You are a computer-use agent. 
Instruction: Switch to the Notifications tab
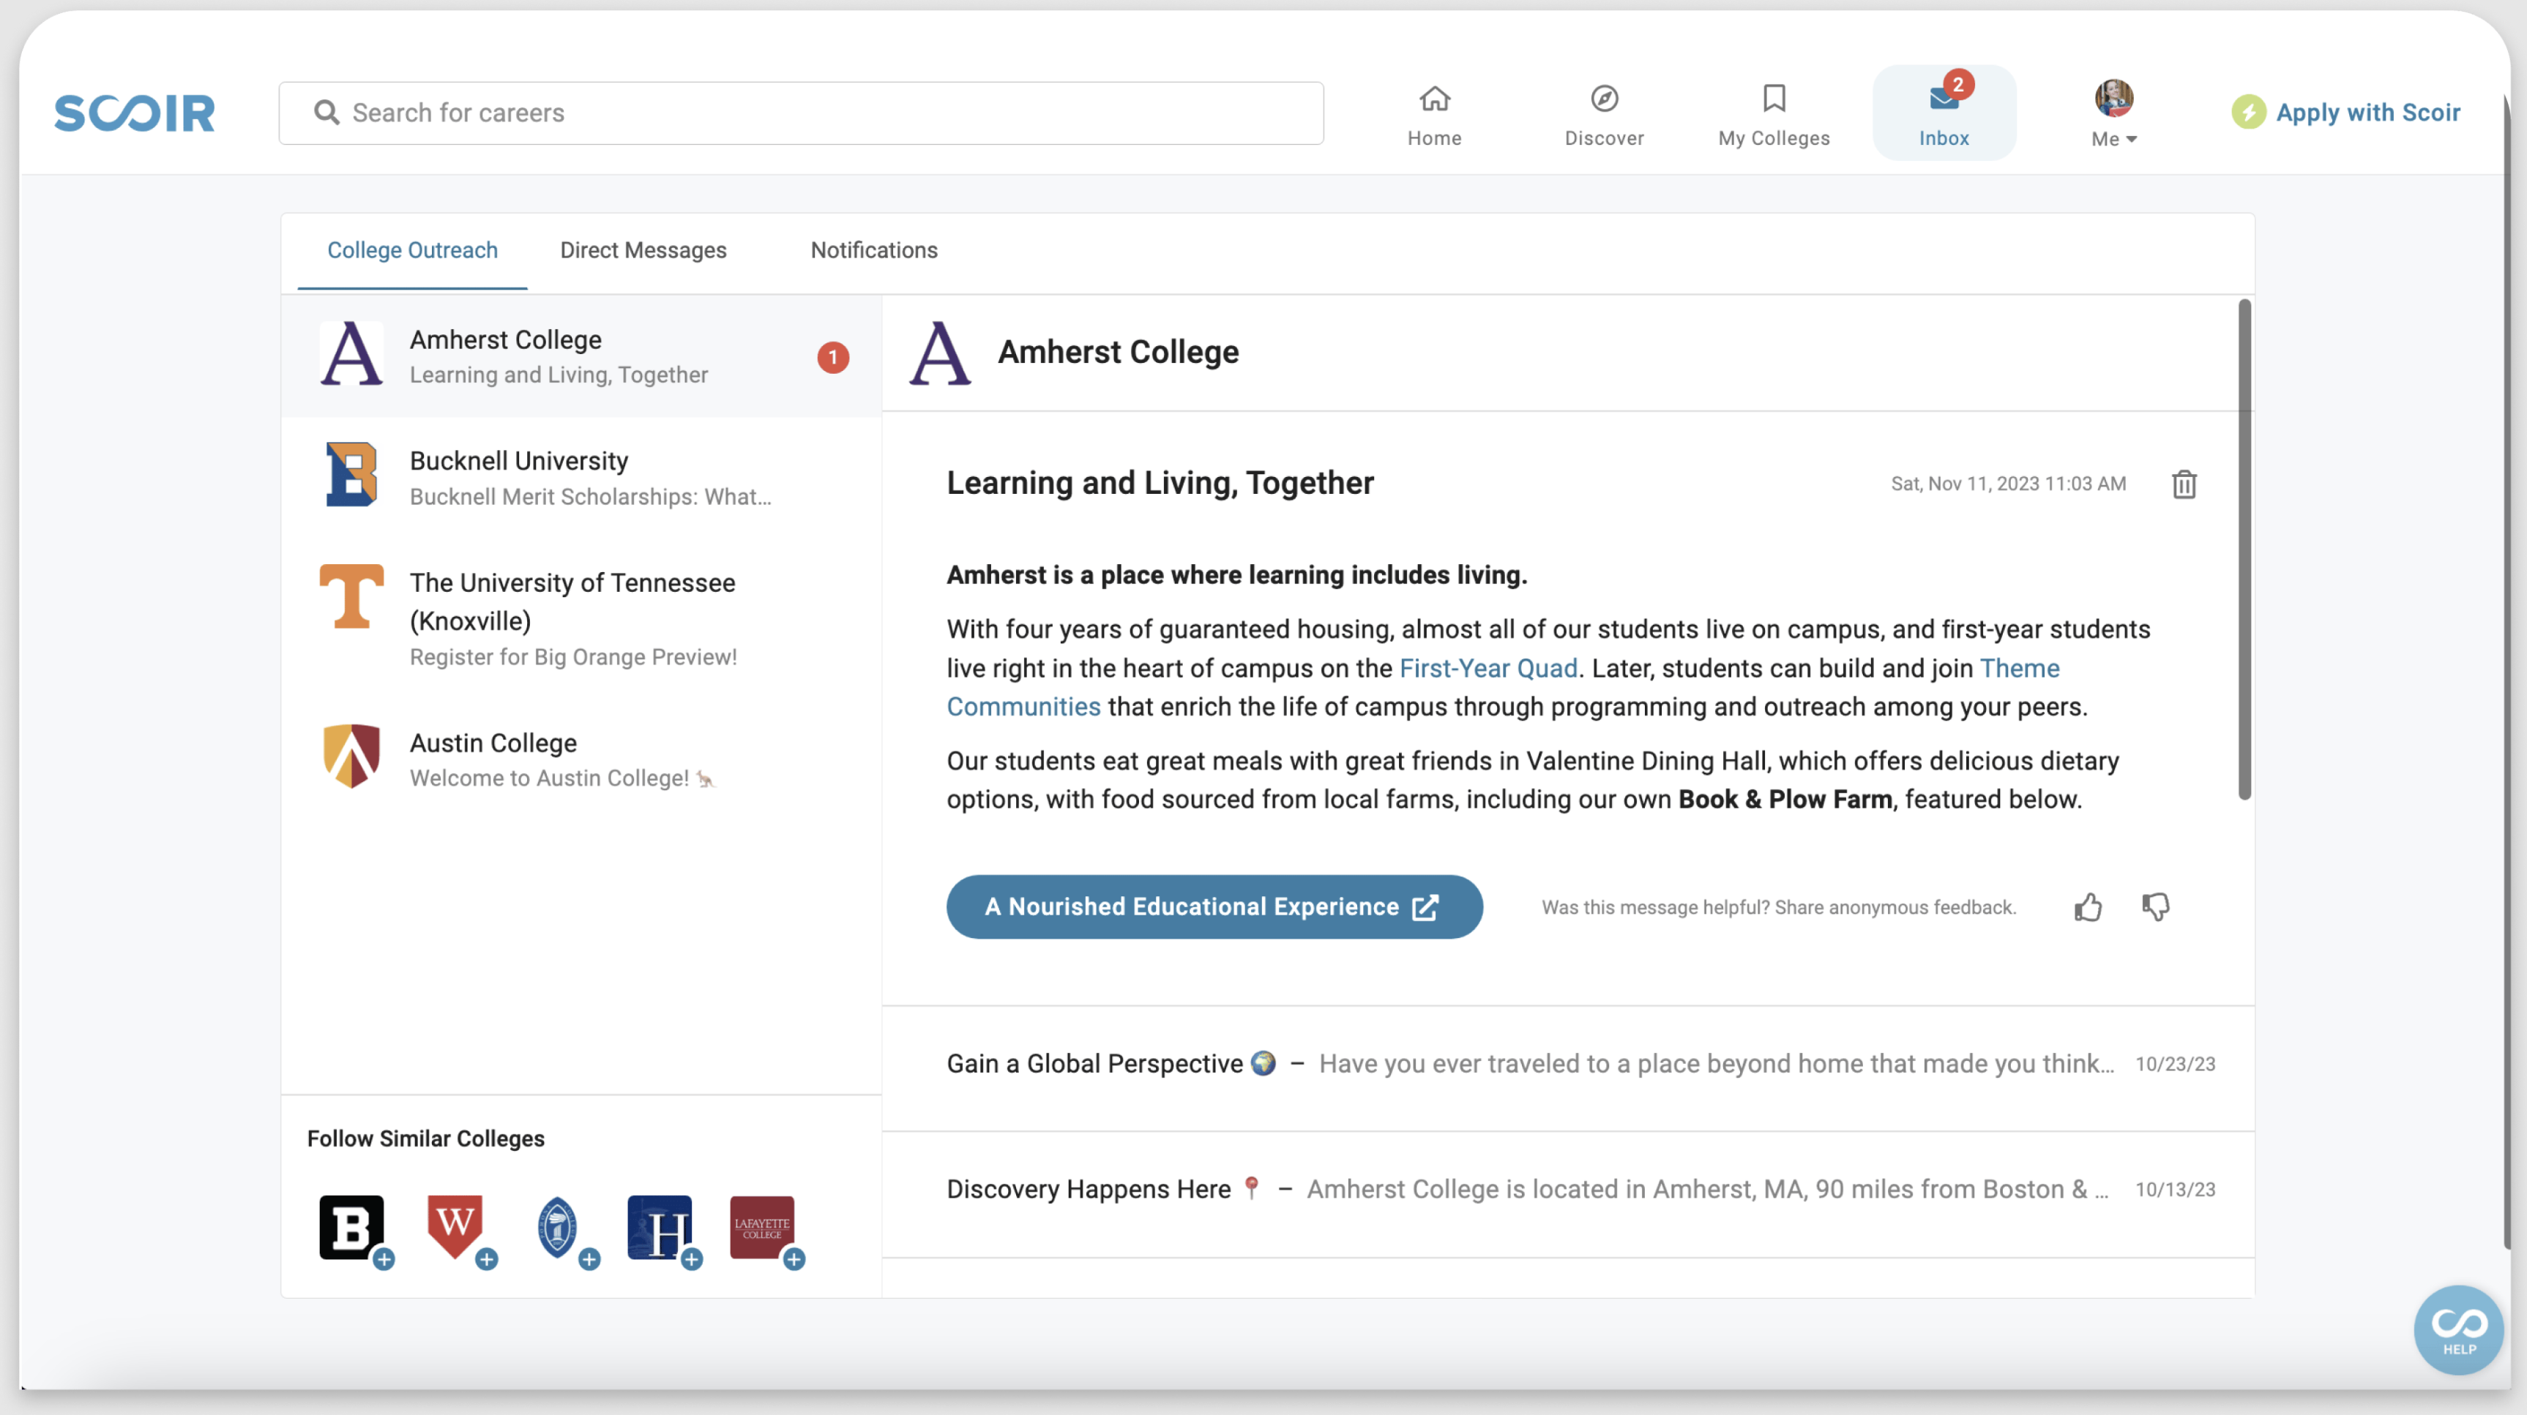[873, 250]
